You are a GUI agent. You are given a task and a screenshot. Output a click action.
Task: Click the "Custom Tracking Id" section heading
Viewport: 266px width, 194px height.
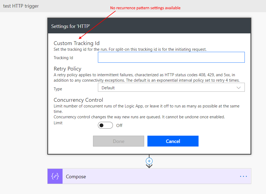point(76,43)
